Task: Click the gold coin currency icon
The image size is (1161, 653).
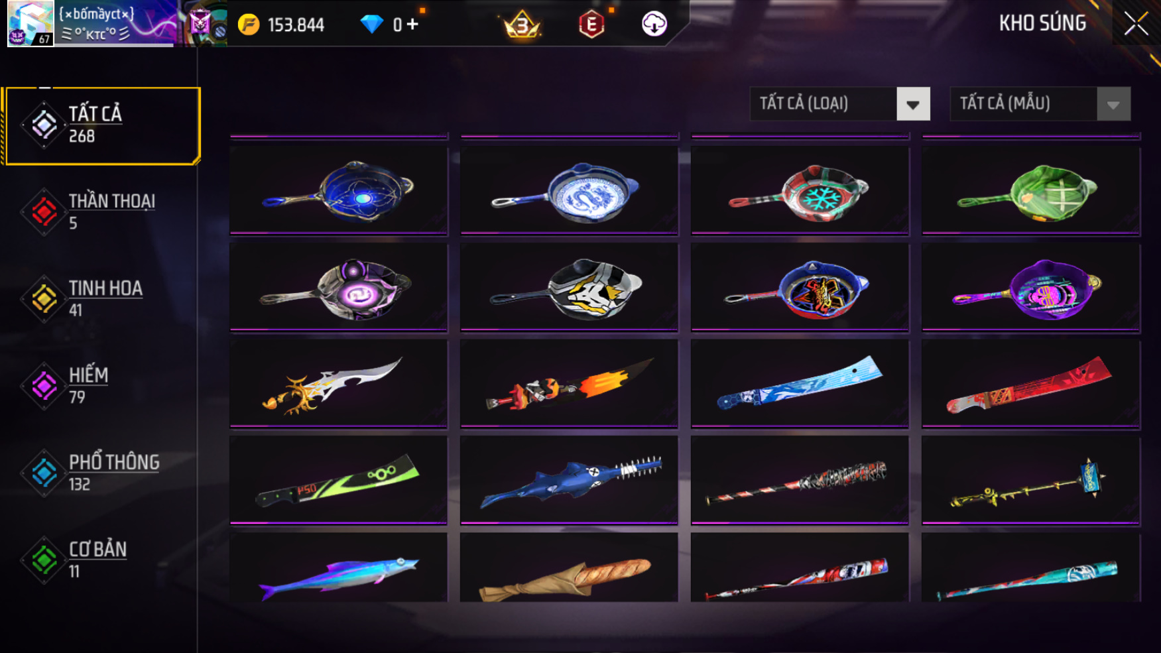Action: [249, 25]
